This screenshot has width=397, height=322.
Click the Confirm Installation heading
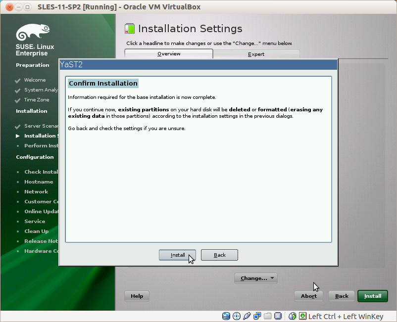click(x=103, y=83)
